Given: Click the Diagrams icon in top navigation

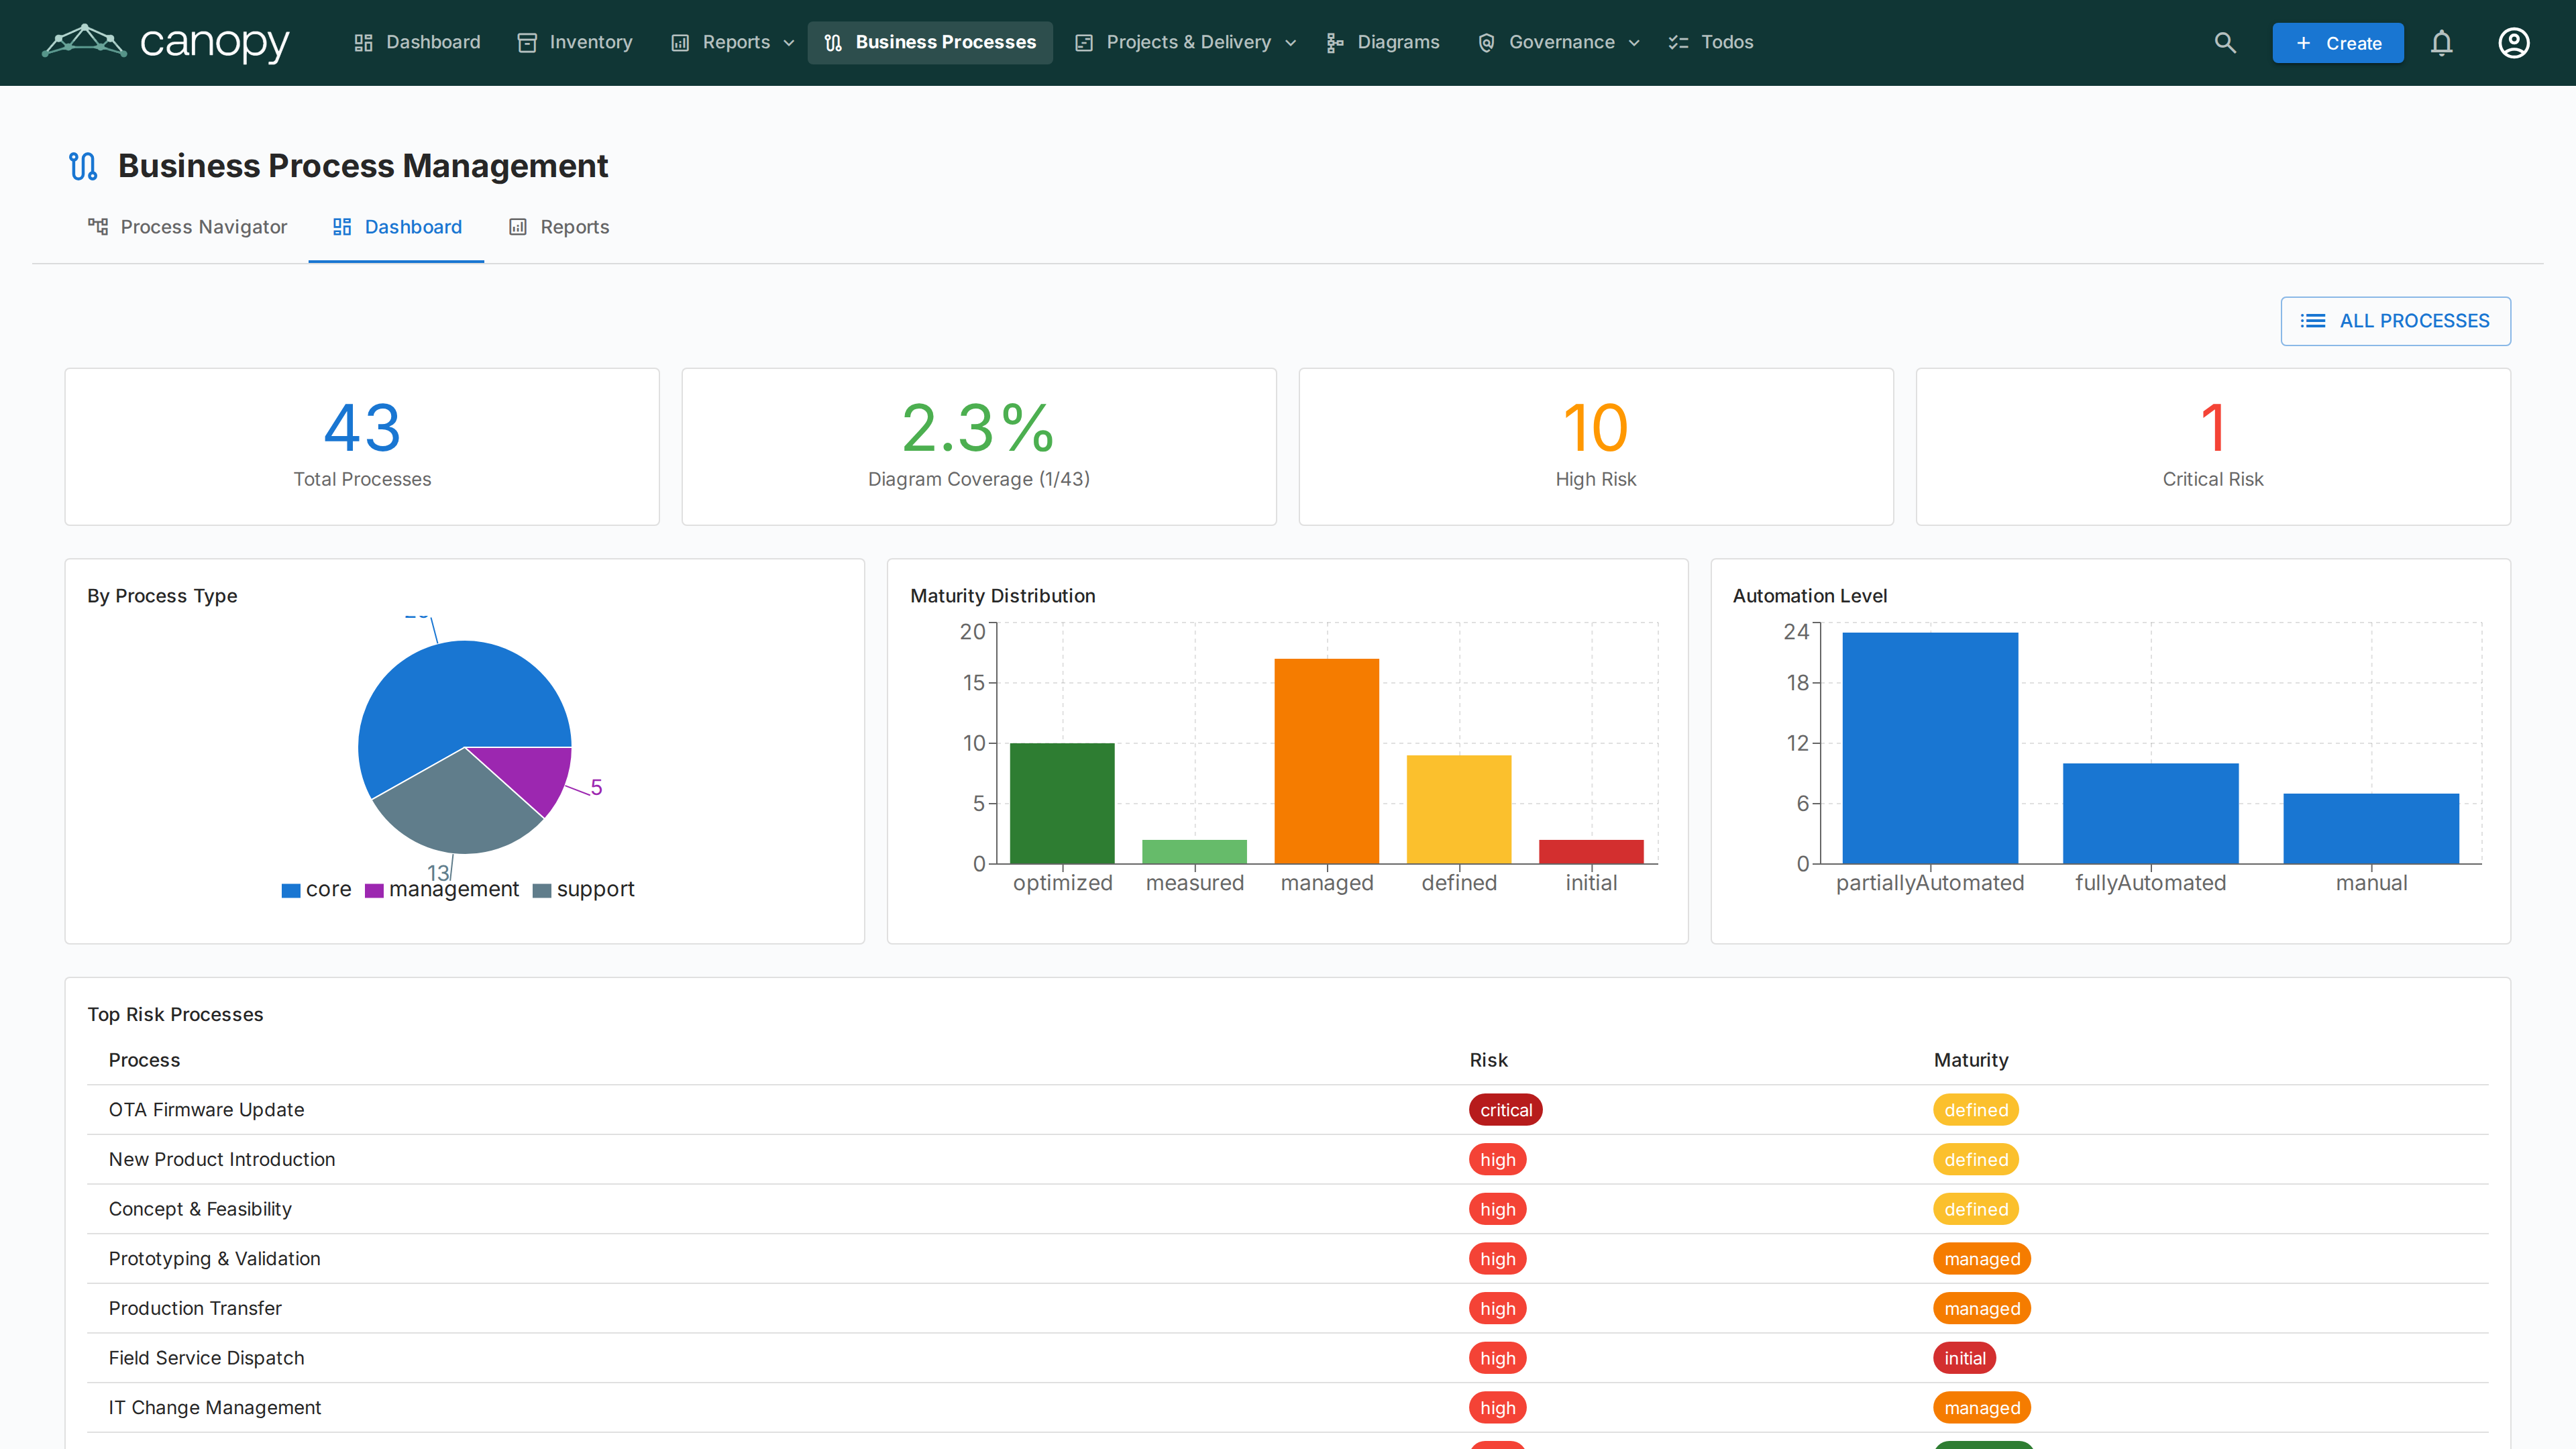Looking at the screenshot, I should pos(1335,42).
